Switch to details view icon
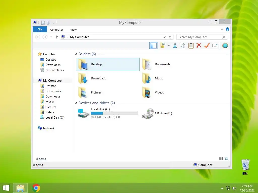This screenshot has height=193, width=258. tap(221, 159)
